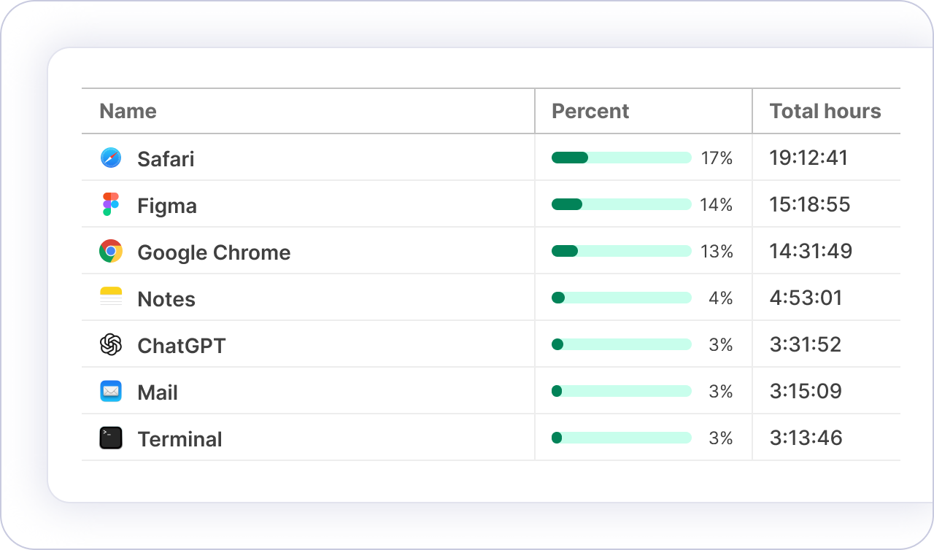Sort by the Total hours header
This screenshot has width=934, height=550.
tap(825, 112)
